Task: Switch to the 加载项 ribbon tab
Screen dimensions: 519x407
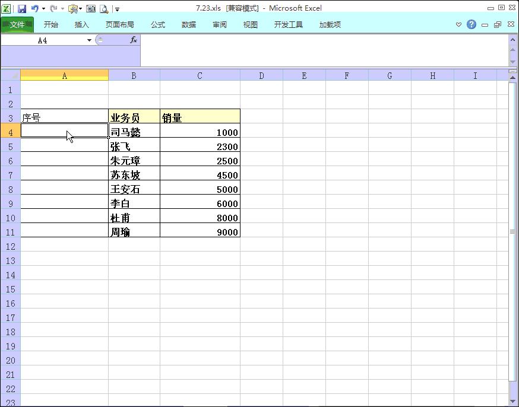Action: pos(330,24)
